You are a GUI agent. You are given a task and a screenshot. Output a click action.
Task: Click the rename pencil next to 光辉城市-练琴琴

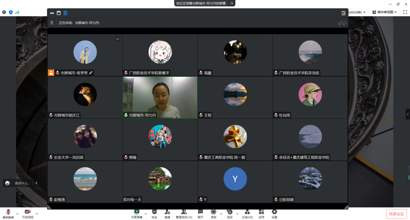91,73
